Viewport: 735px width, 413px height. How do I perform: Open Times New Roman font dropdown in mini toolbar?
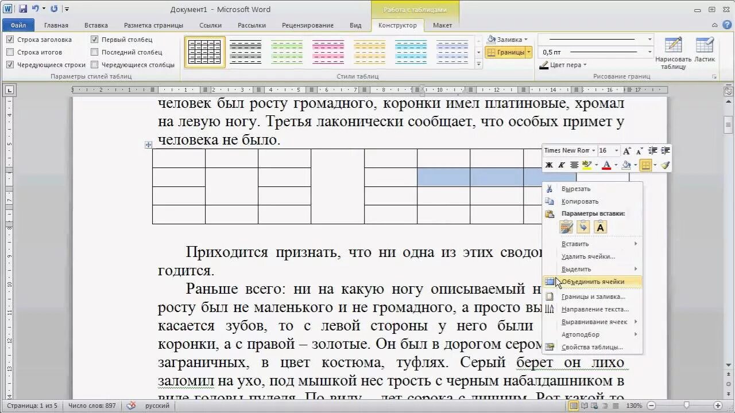tap(594, 151)
